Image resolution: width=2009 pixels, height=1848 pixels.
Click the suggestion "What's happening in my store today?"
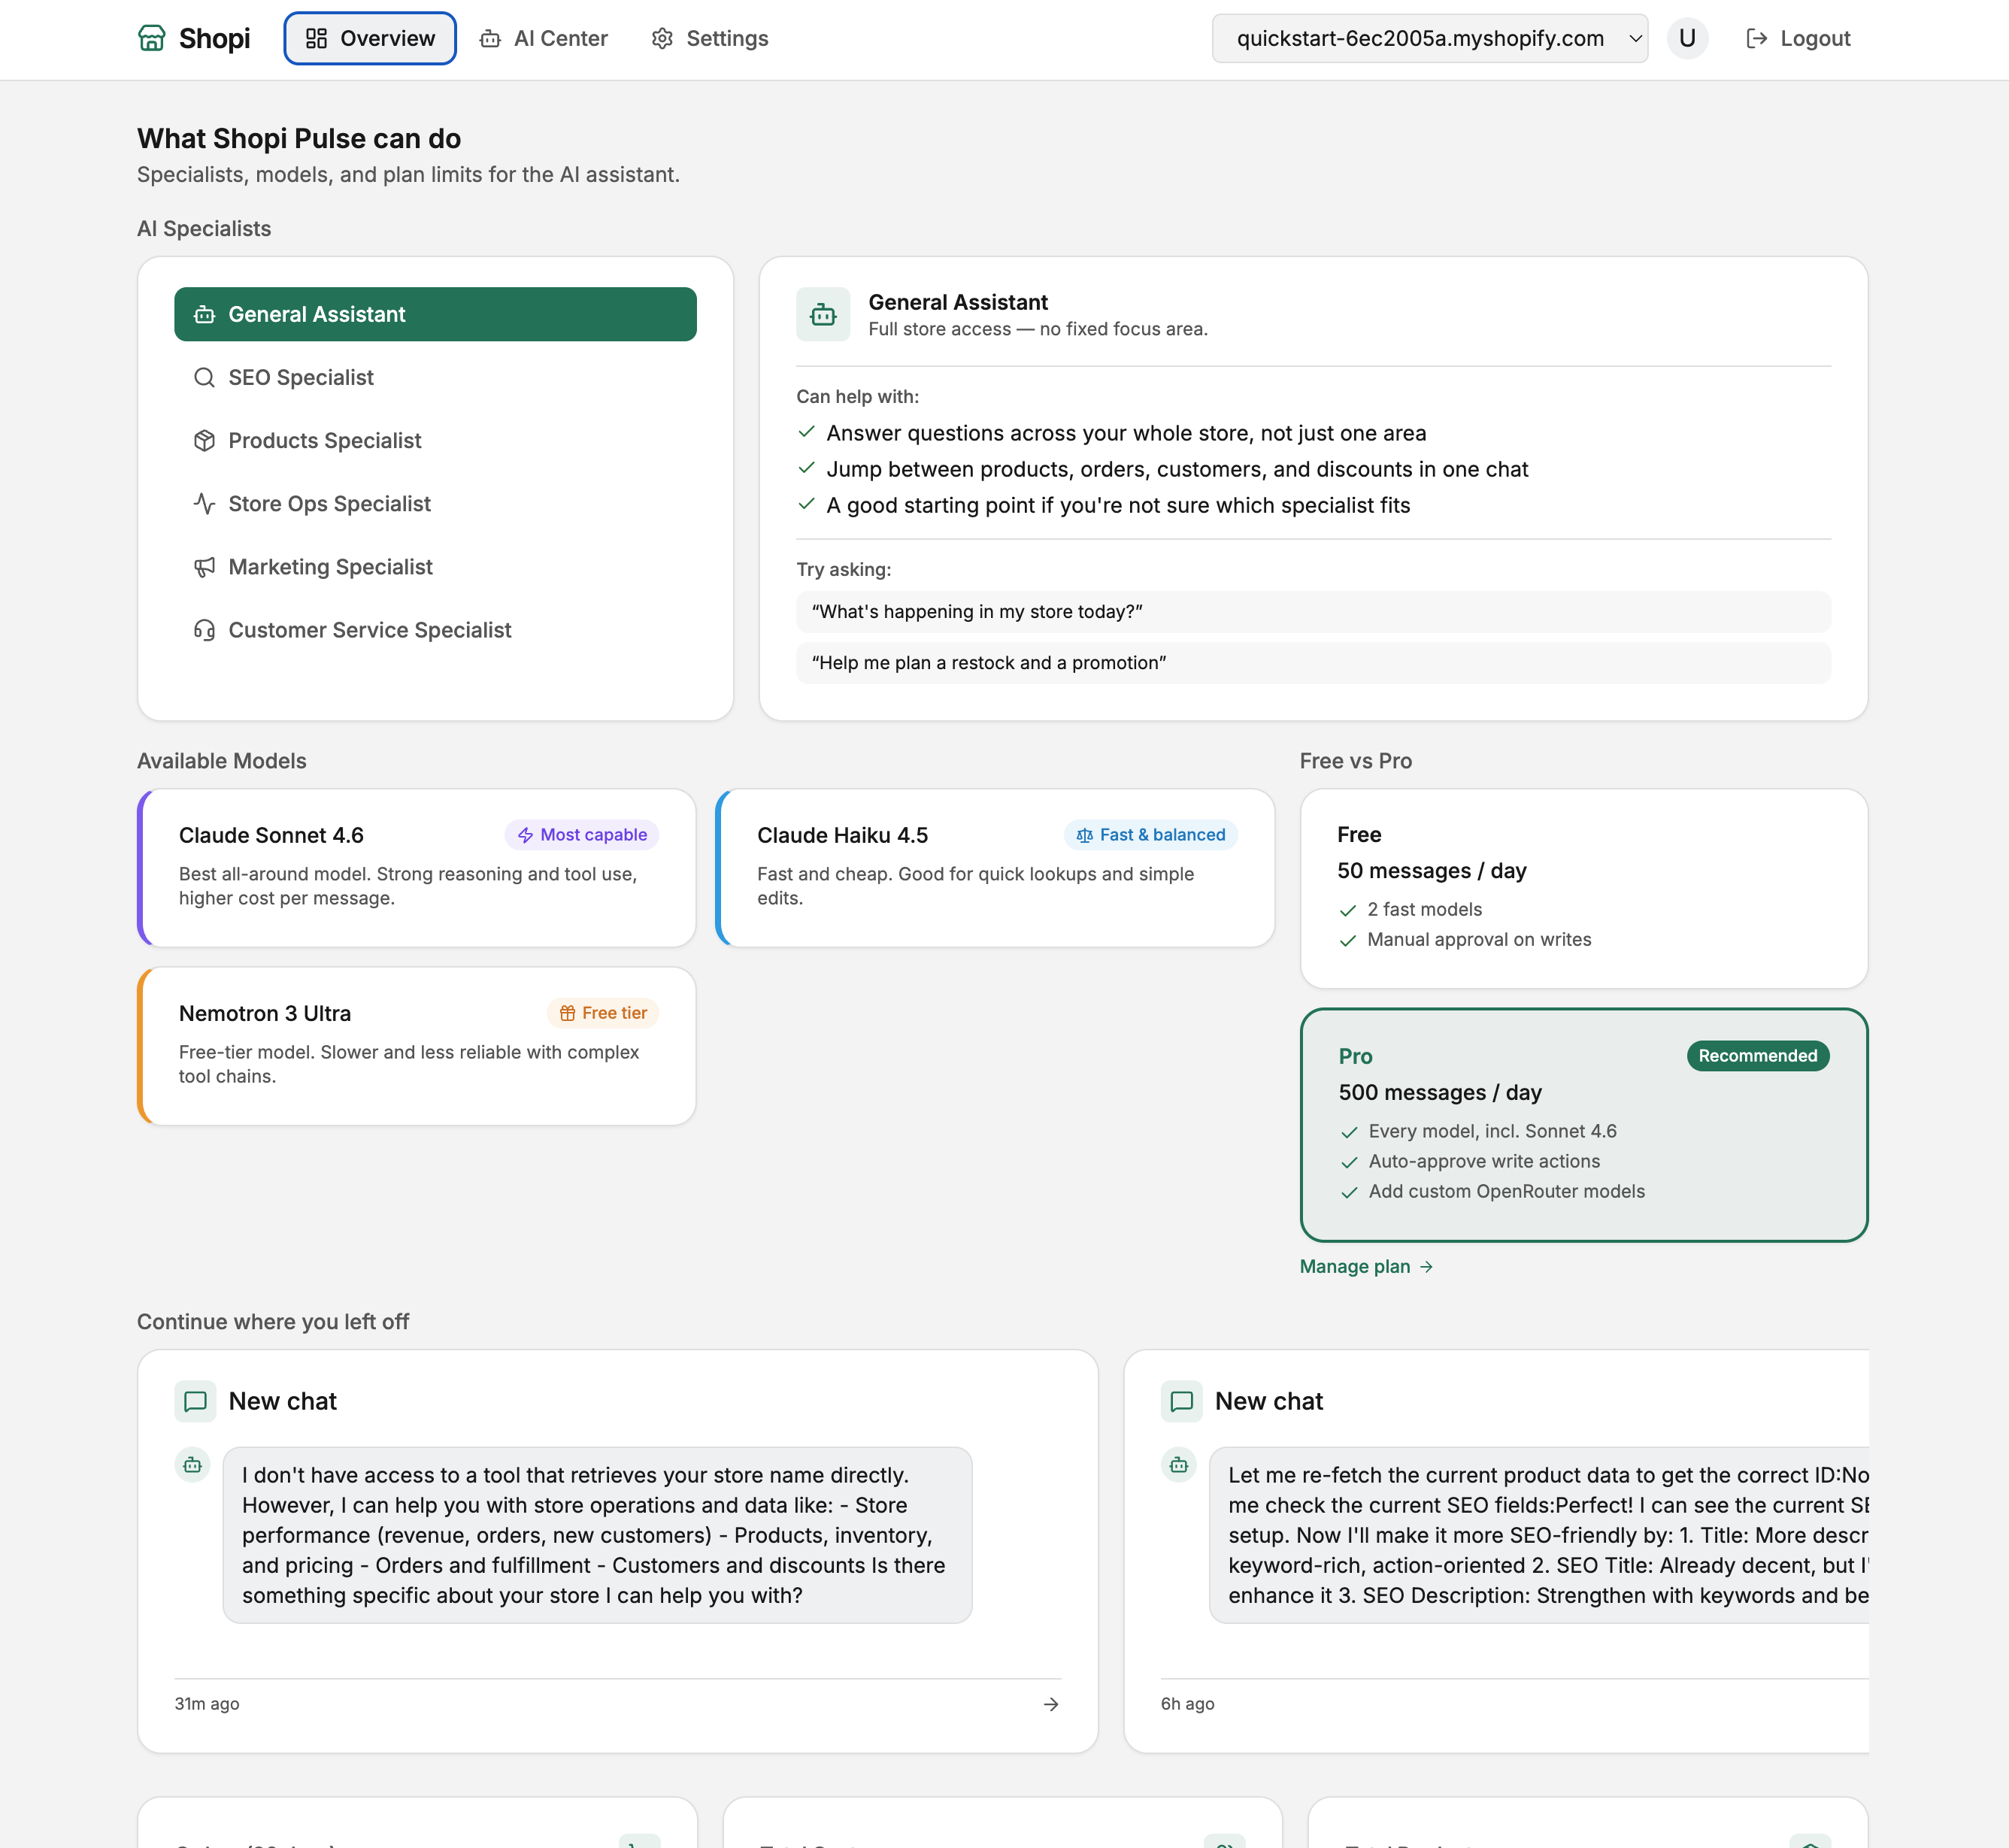[1313, 611]
